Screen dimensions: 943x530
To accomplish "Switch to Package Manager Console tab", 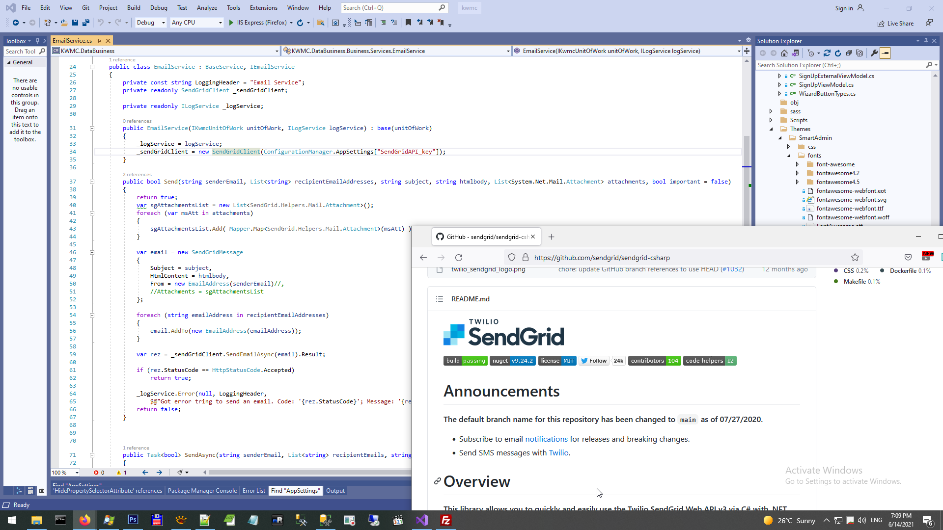I will coord(202,491).
